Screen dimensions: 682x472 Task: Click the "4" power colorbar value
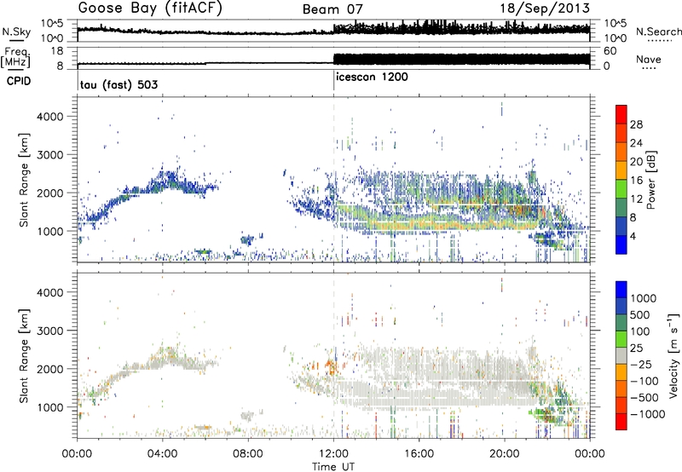pos(633,236)
